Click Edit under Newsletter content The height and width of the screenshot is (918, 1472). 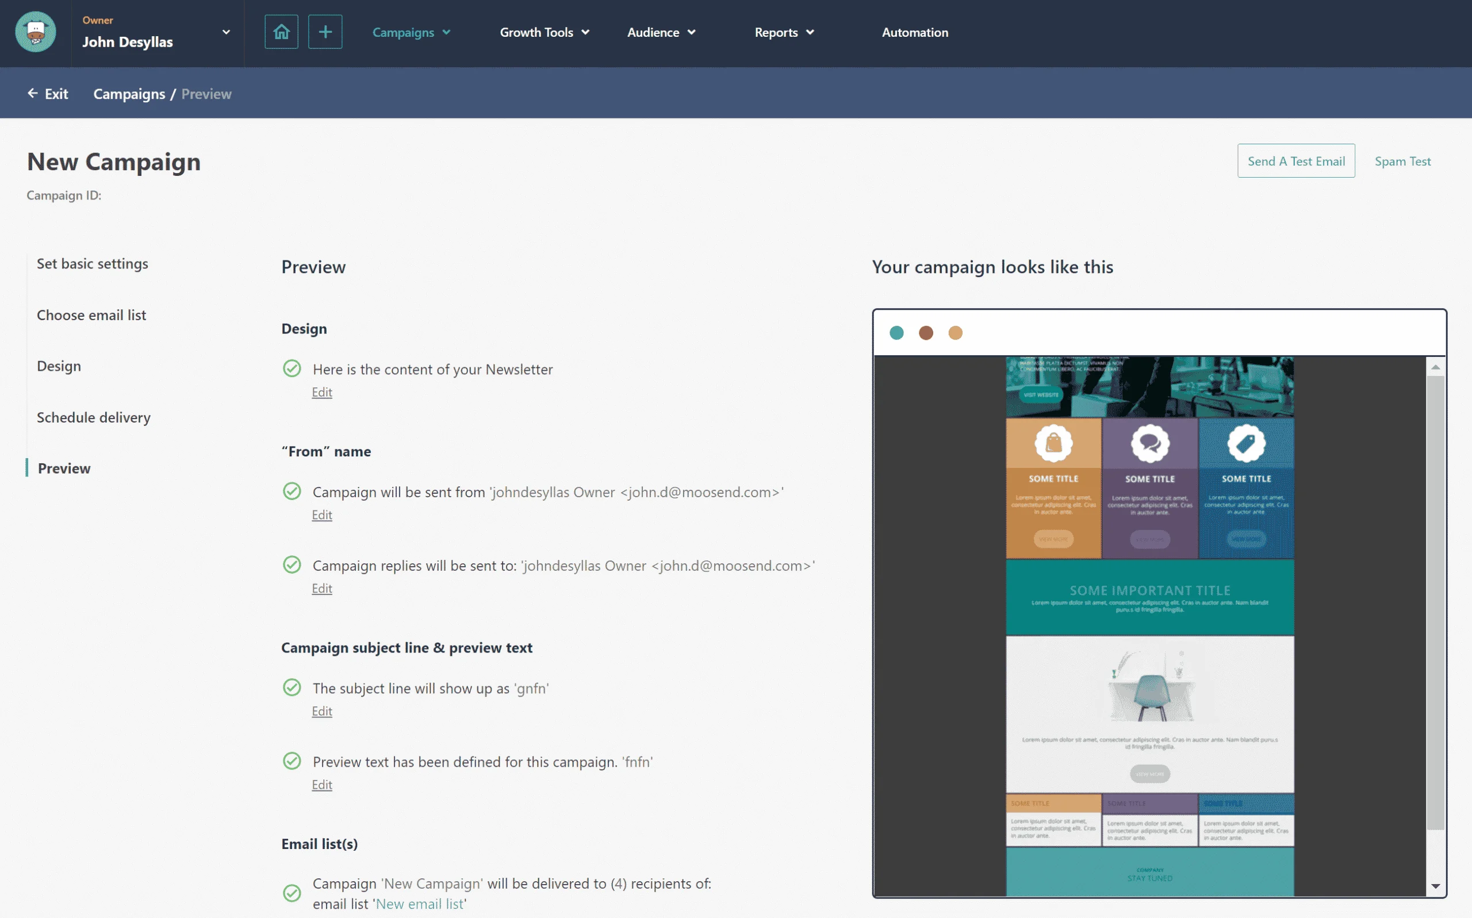pos(322,392)
